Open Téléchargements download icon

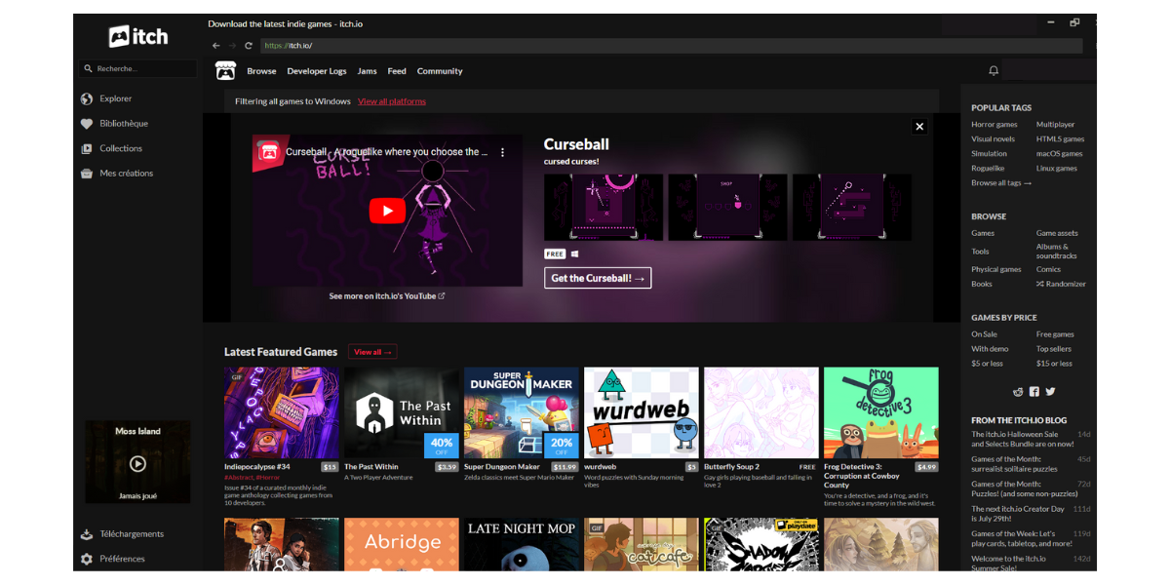pos(87,534)
